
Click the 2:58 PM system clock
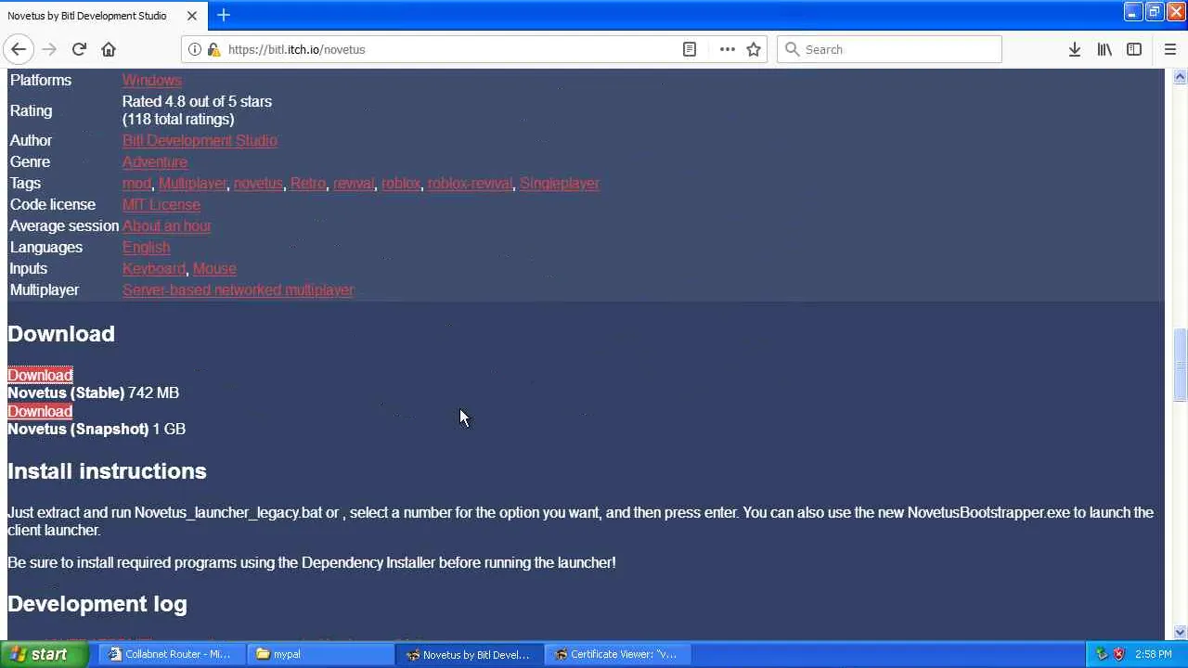[x=1153, y=654]
